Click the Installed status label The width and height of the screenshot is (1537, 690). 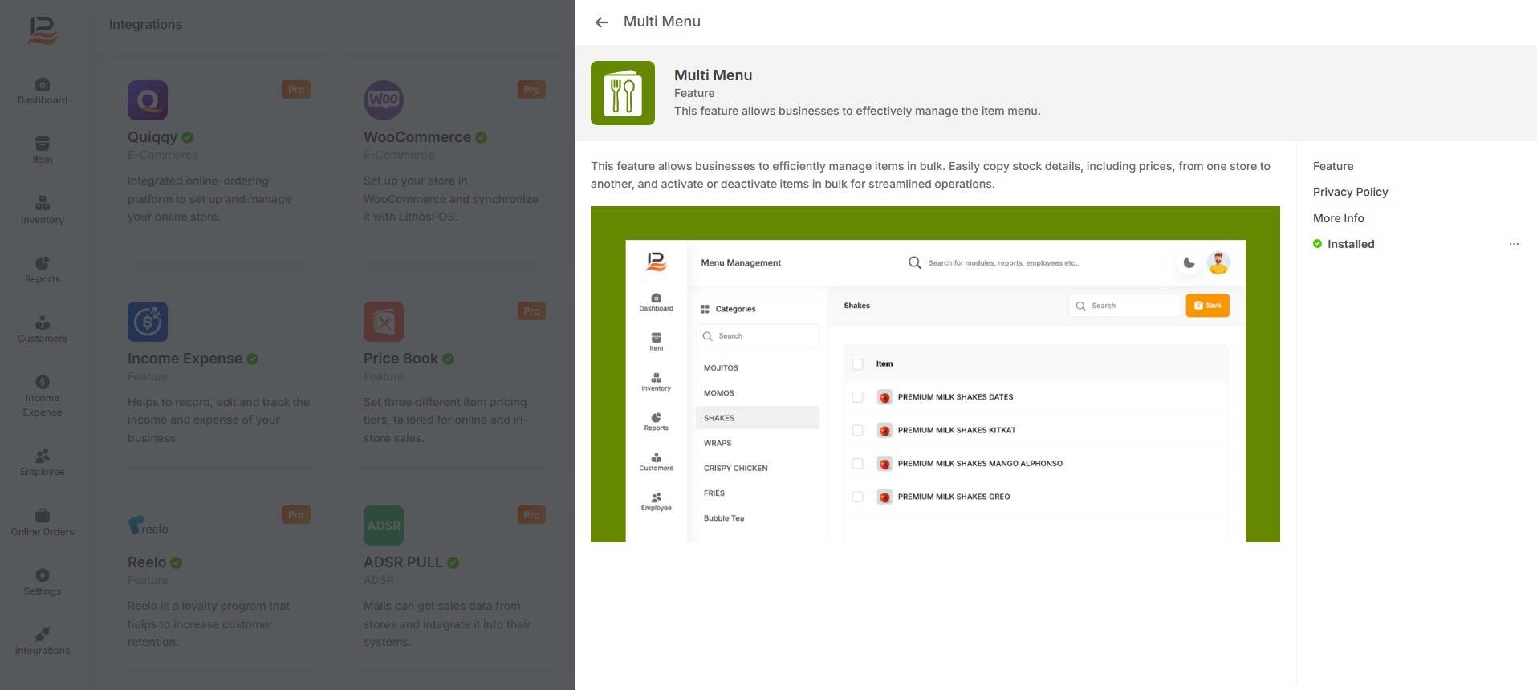[x=1350, y=244]
